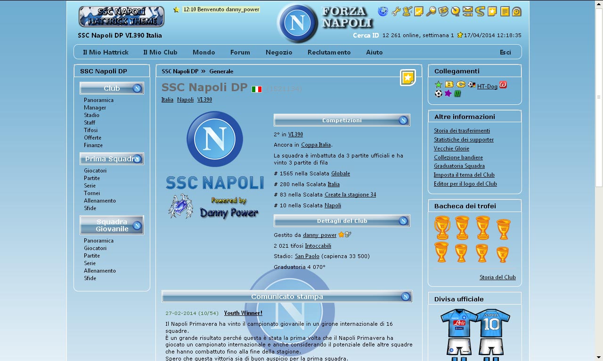The image size is (603, 361).
Task: Open the envelope mail icon
Action: (467, 11)
